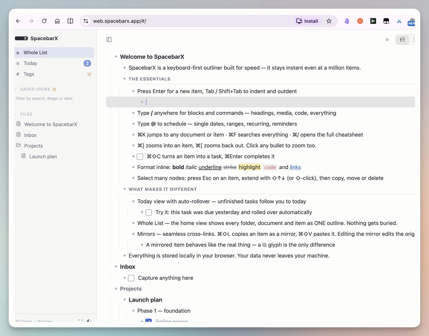Open the purple Obsidian extension icon
429x336 pixels.
pyautogui.click(x=347, y=21)
